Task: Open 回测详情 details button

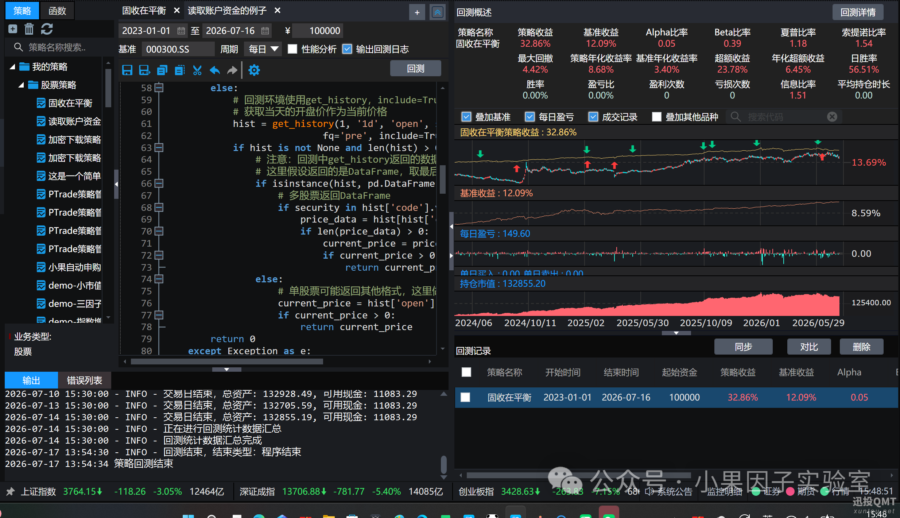Action: tap(858, 12)
